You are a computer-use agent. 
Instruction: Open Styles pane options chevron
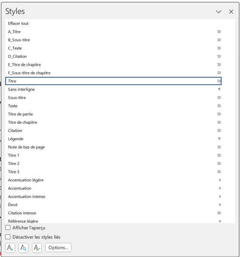tap(218, 12)
